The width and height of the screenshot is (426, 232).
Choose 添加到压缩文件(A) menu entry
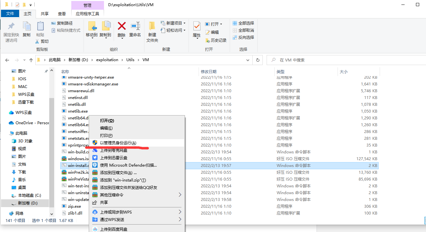137,172
